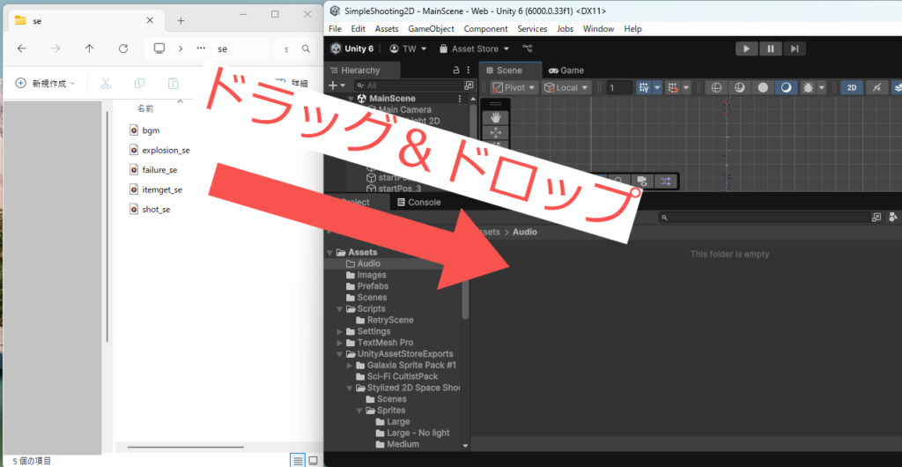Viewport: 902px width, 467px height.
Task: Open the File menu in Unity
Action: tap(335, 29)
